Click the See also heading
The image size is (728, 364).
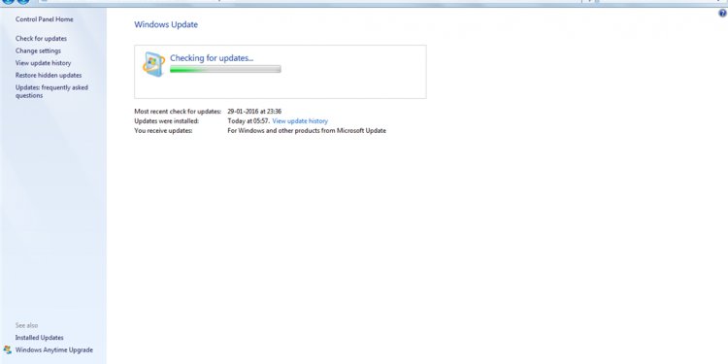[26, 325]
